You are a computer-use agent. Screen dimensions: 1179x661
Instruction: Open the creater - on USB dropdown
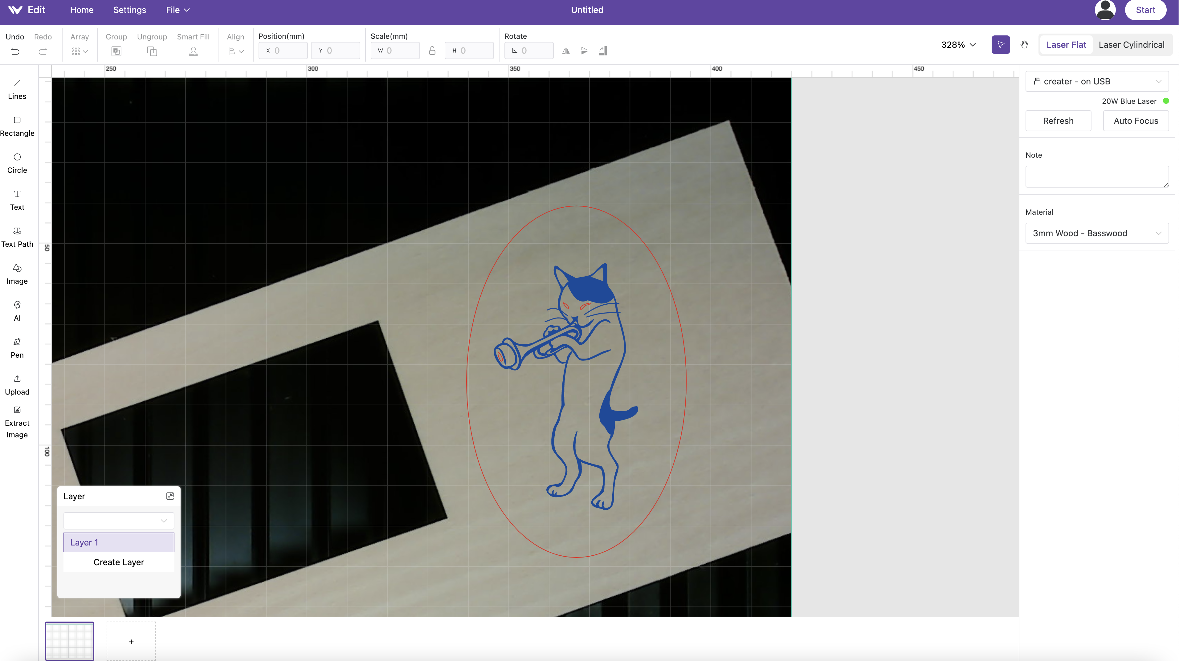click(1097, 81)
